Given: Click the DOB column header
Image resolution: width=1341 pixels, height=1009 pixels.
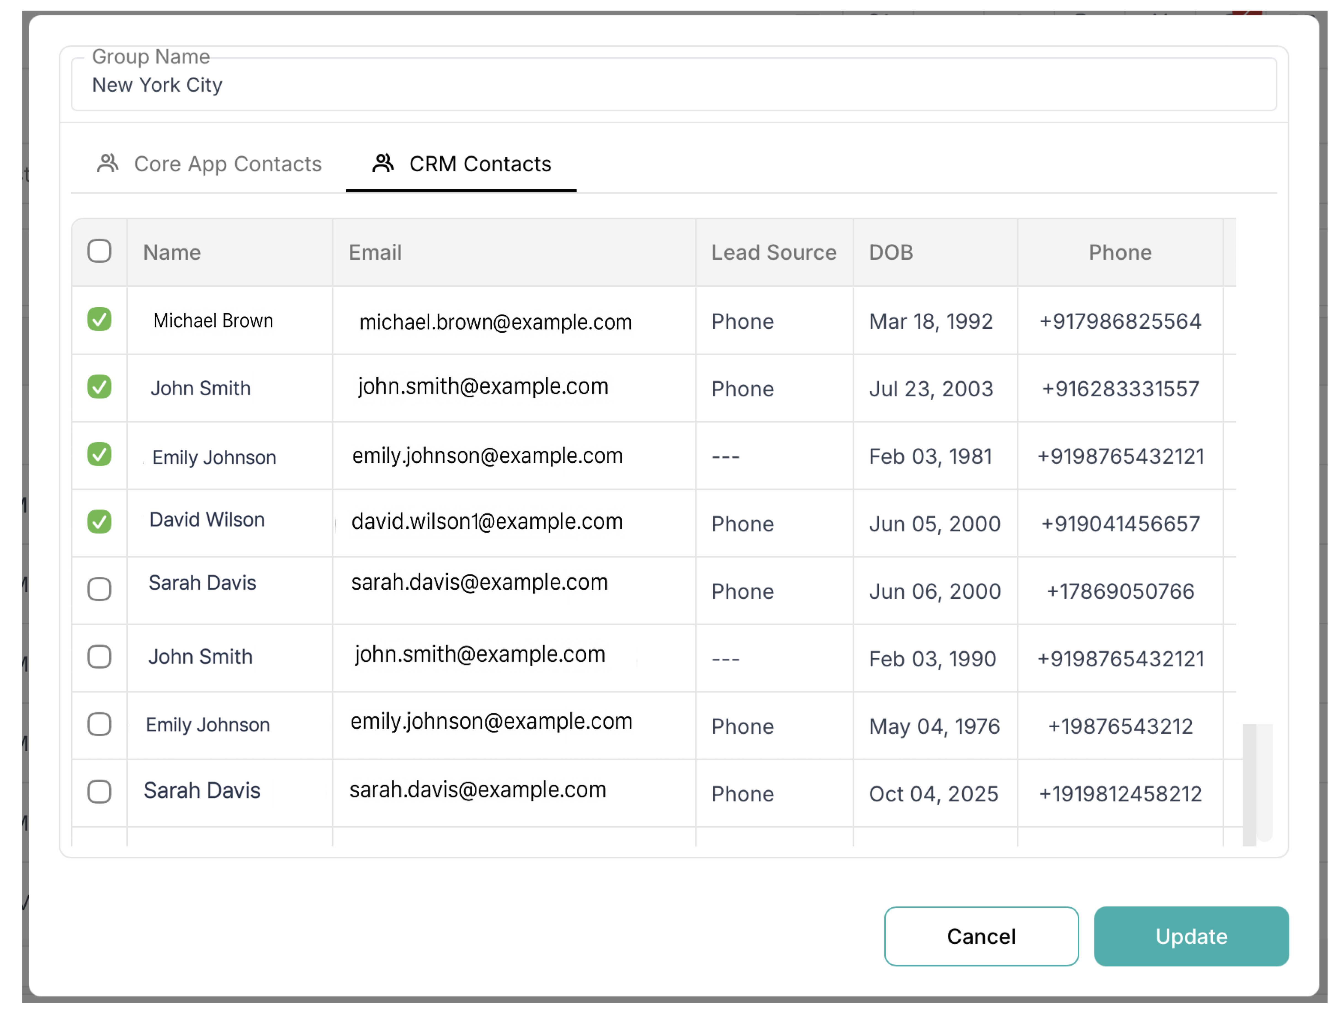Looking at the screenshot, I should [x=891, y=253].
